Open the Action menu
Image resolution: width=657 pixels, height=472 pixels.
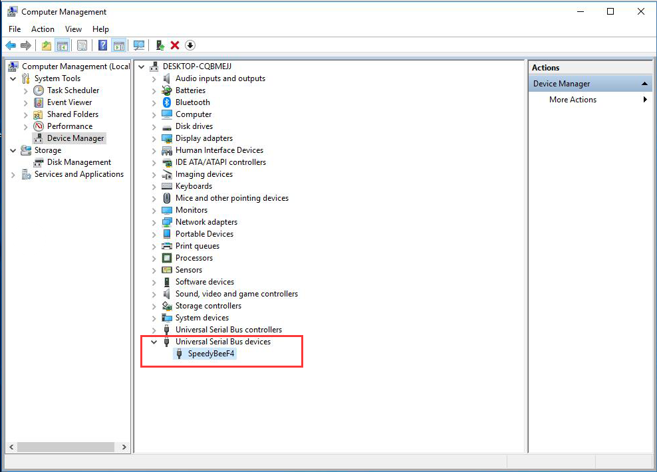(43, 29)
